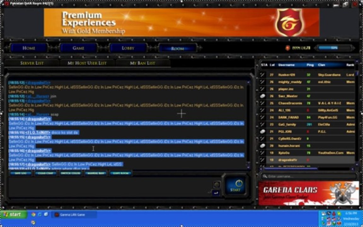The width and height of the screenshot is (363, 227).
Task: Sort user list by Ping column
Action: pos(310,65)
